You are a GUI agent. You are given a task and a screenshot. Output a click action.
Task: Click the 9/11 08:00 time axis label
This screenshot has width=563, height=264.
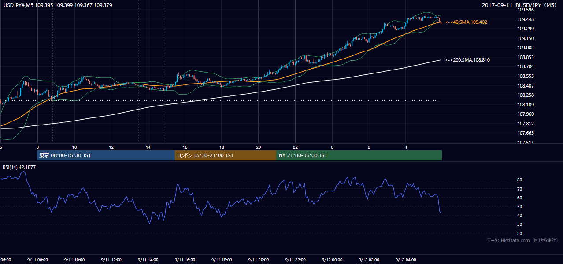click(x=37, y=260)
